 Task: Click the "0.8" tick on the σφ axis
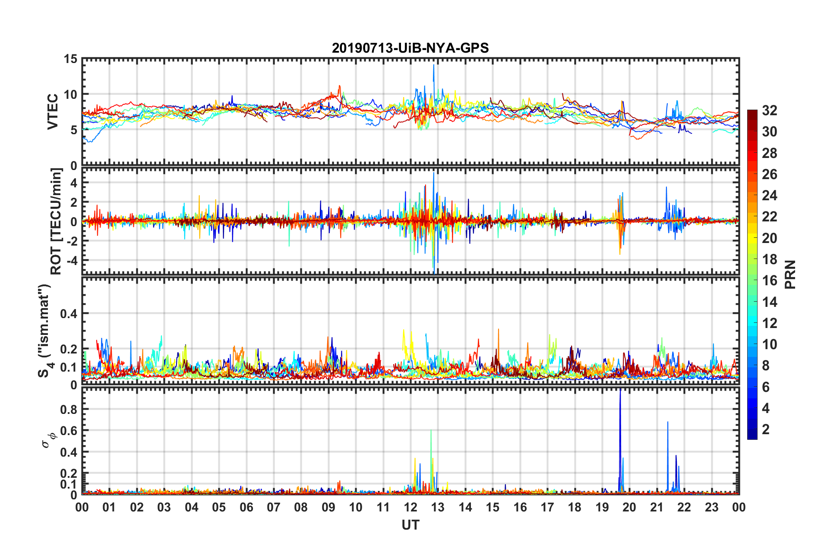click(x=69, y=409)
